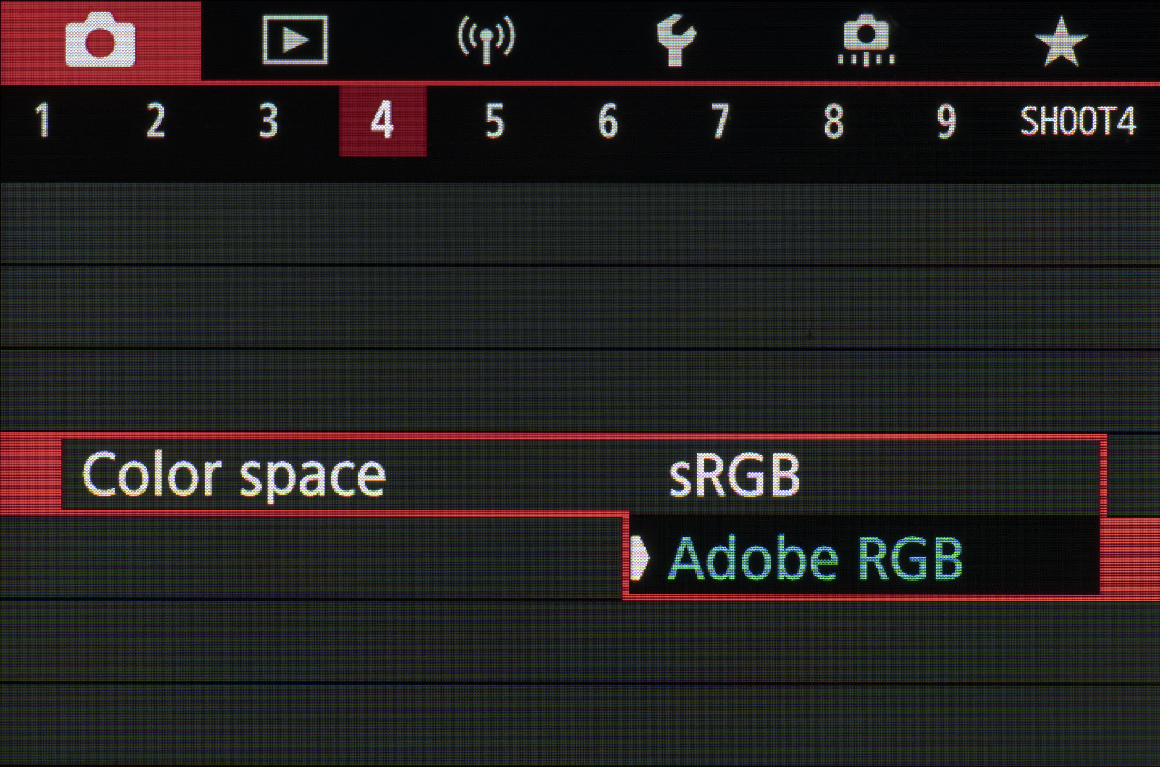Click the arrow marker beside Adobe RGB
This screenshot has height=767, width=1160.
[x=639, y=557]
